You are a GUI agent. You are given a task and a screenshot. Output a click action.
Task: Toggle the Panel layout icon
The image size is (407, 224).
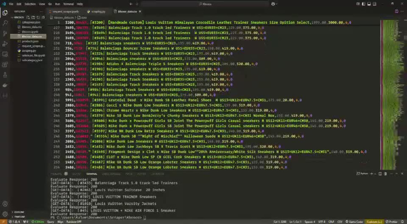tap(369, 4)
